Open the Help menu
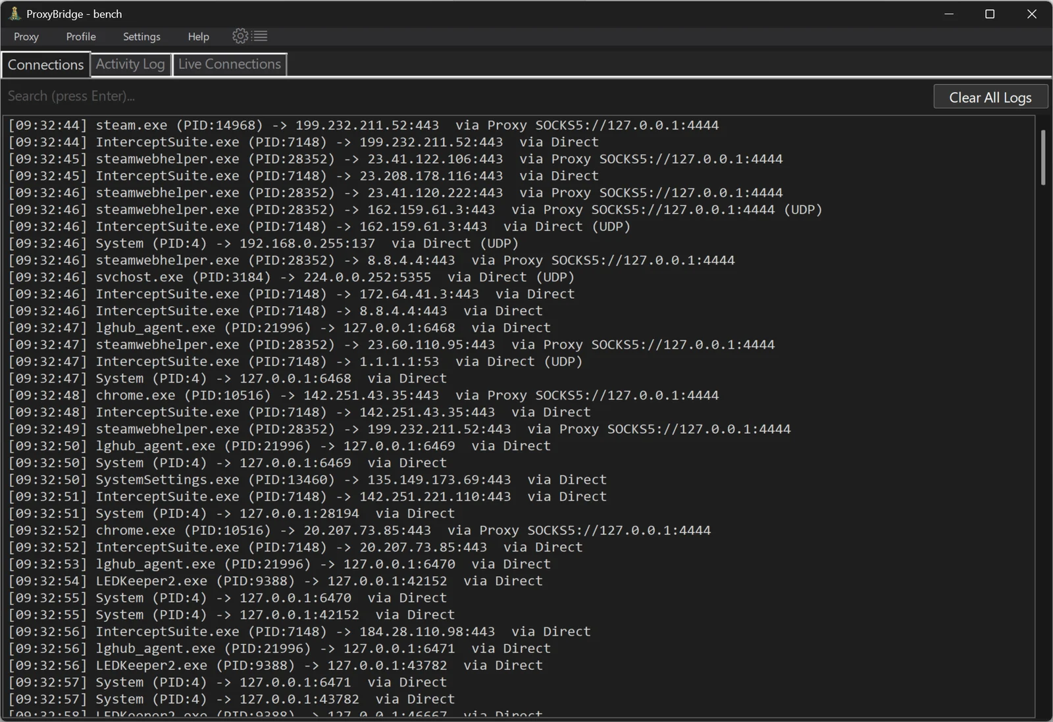This screenshot has height=722, width=1053. [198, 37]
